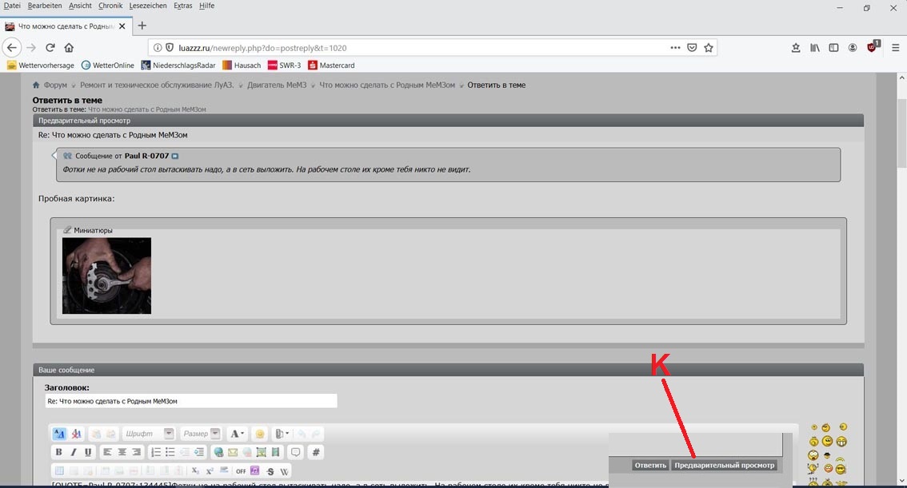Open the Ansicht menu

[80, 6]
